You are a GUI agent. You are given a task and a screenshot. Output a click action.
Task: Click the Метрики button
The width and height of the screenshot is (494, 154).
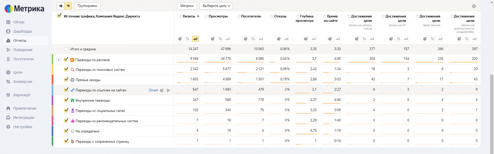point(187,6)
